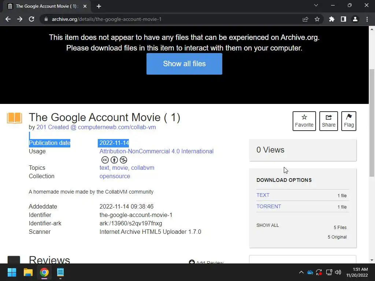The image size is (375, 281).
Task: Open the taskbar clock and date
Action: (357, 272)
